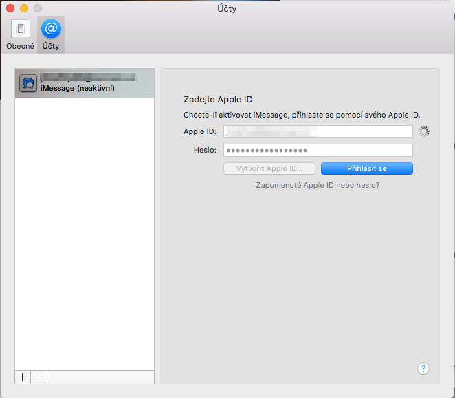Click the Chcete-li aktivovat iMessage instruction text
Screen dimensions: 455x398
(302, 115)
